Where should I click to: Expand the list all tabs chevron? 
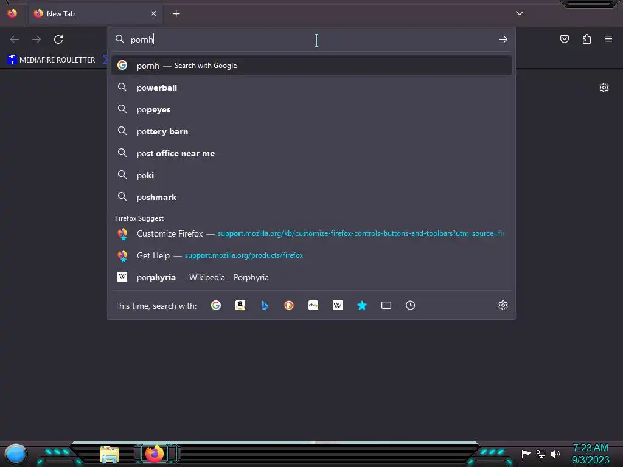520,13
